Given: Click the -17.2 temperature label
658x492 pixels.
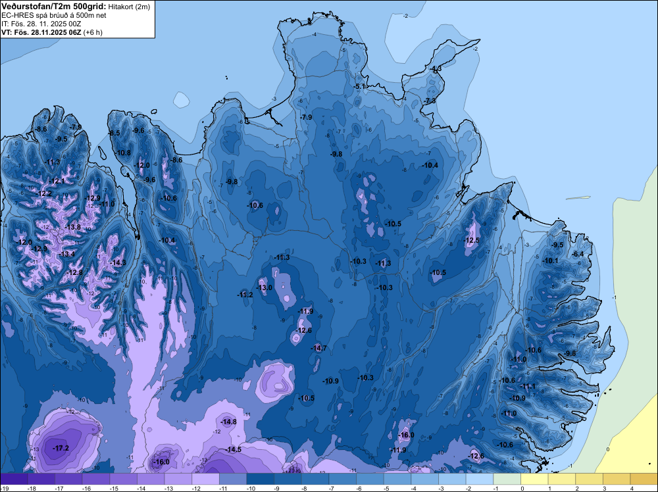Looking at the screenshot, I should coord(61,449).
